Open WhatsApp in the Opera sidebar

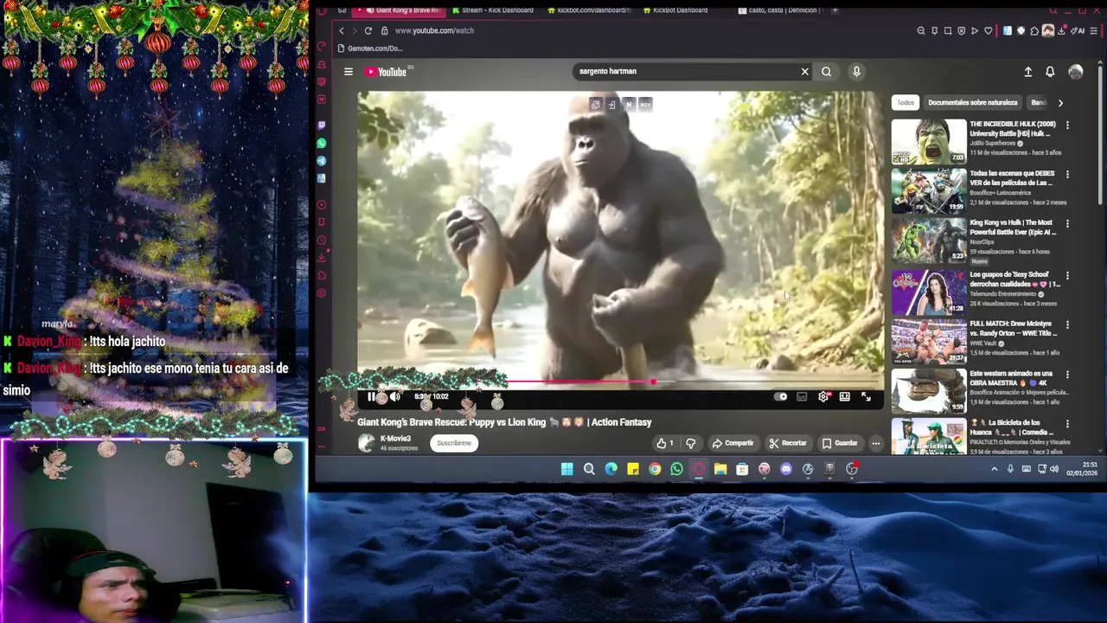322,143
